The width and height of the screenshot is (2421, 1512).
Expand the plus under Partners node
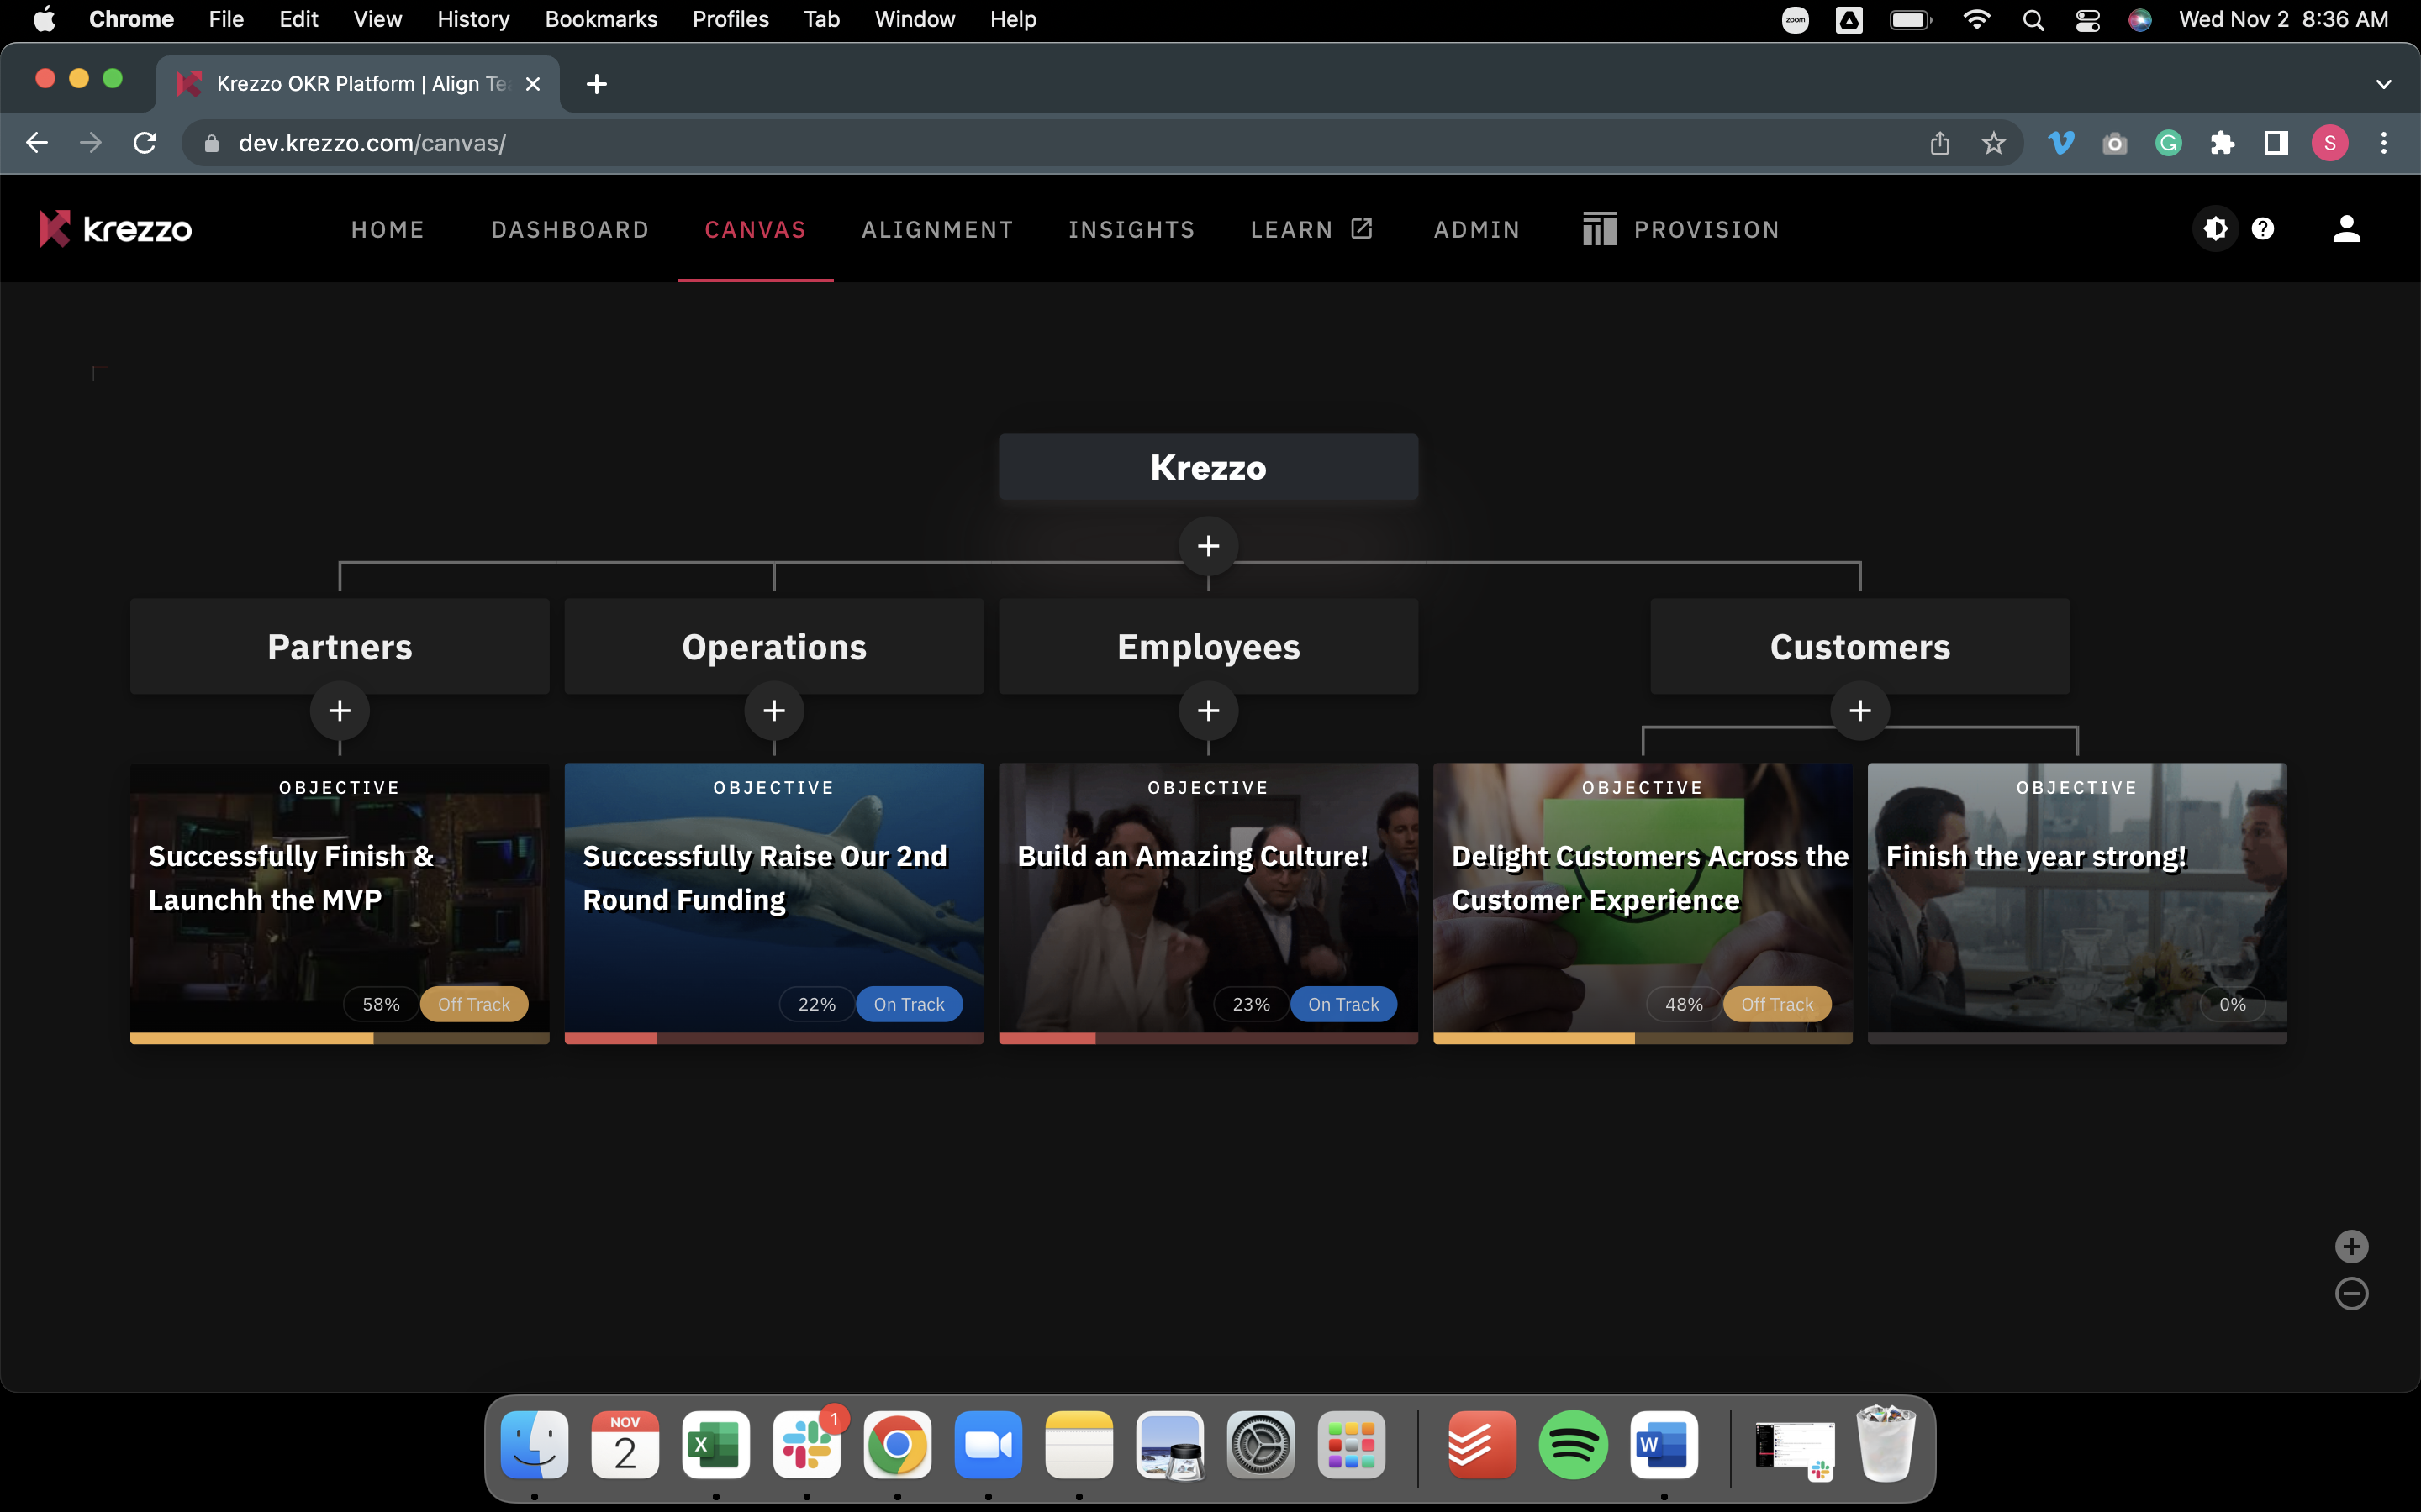339,711
